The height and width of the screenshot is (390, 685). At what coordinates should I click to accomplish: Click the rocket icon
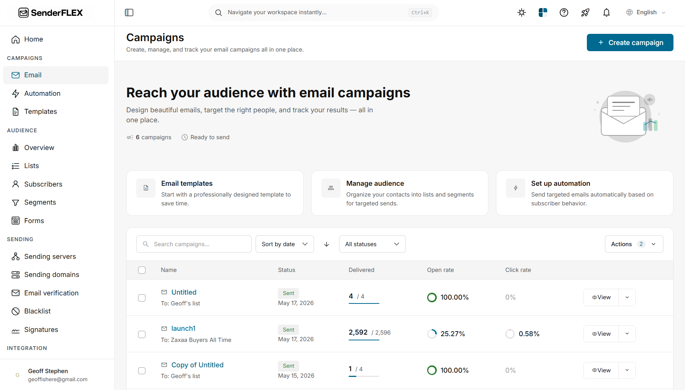(x=585, y=13)
